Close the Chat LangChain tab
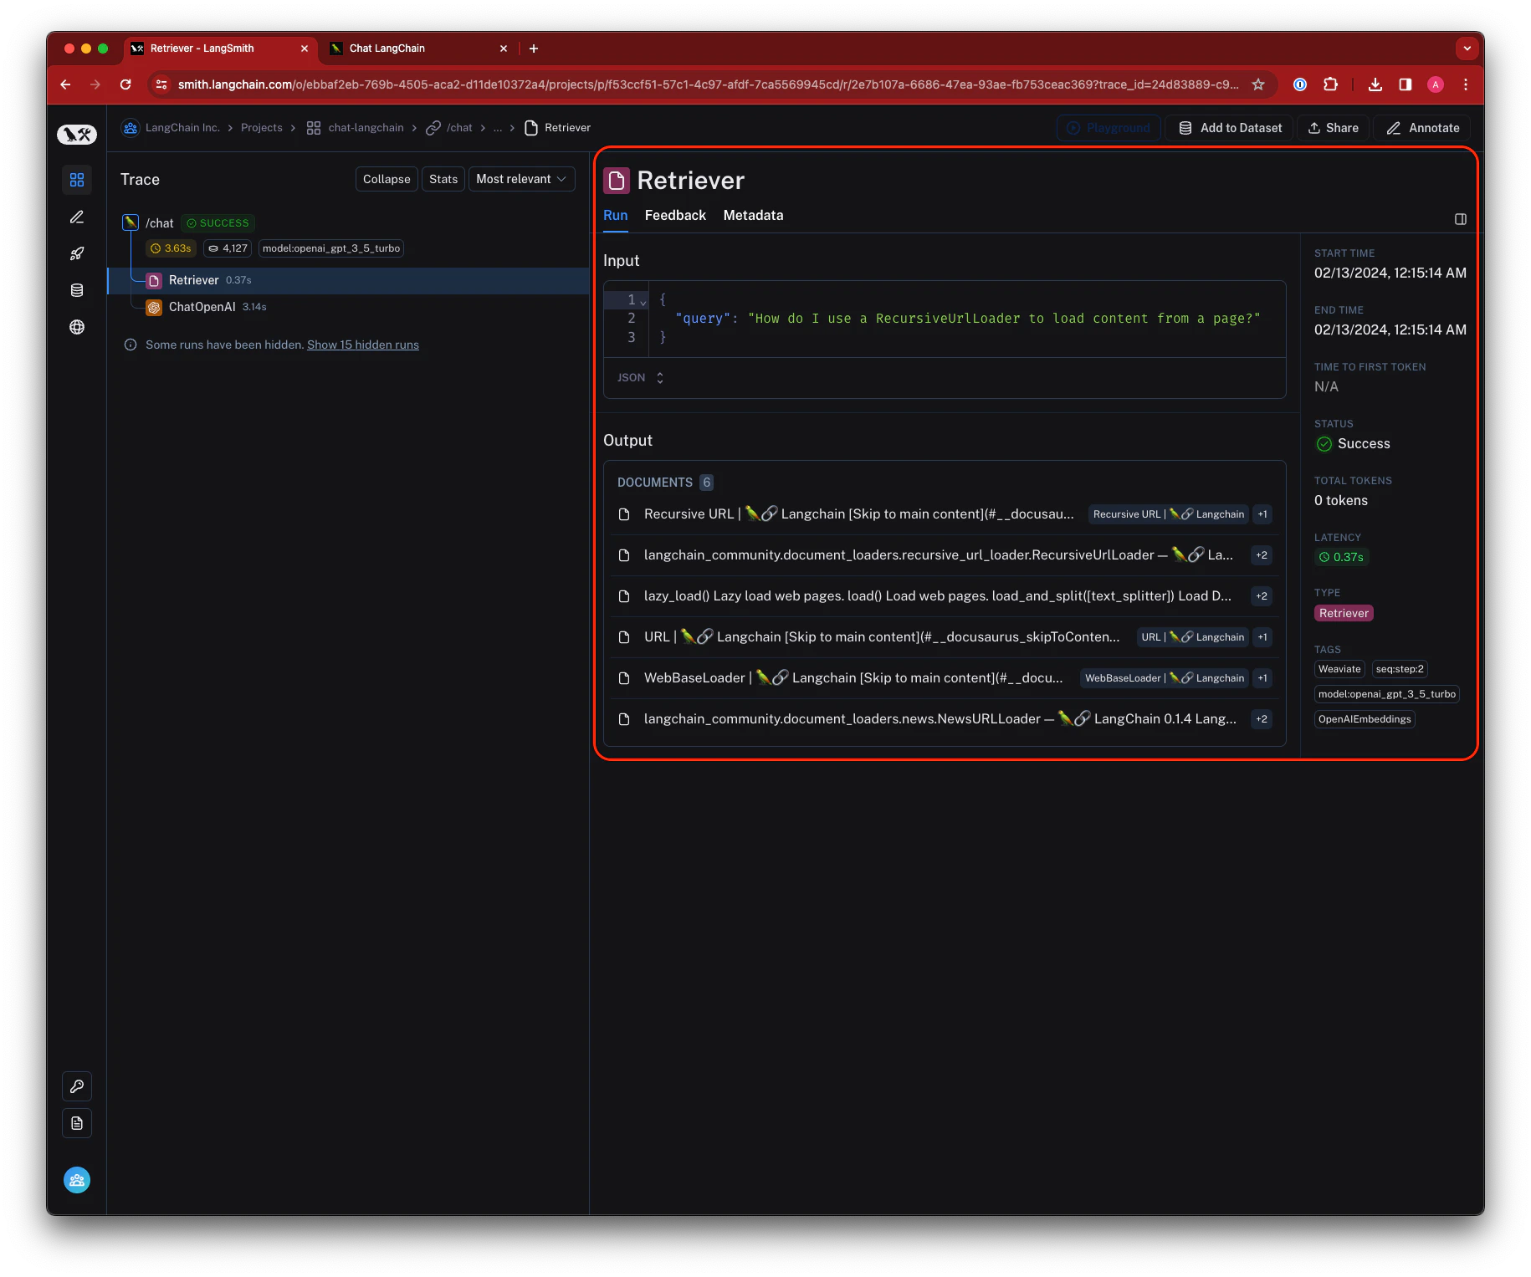The image size is (1531, 1277). coord(504,49)
